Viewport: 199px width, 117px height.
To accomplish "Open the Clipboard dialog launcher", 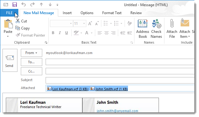I will click(x=46, y=43).
